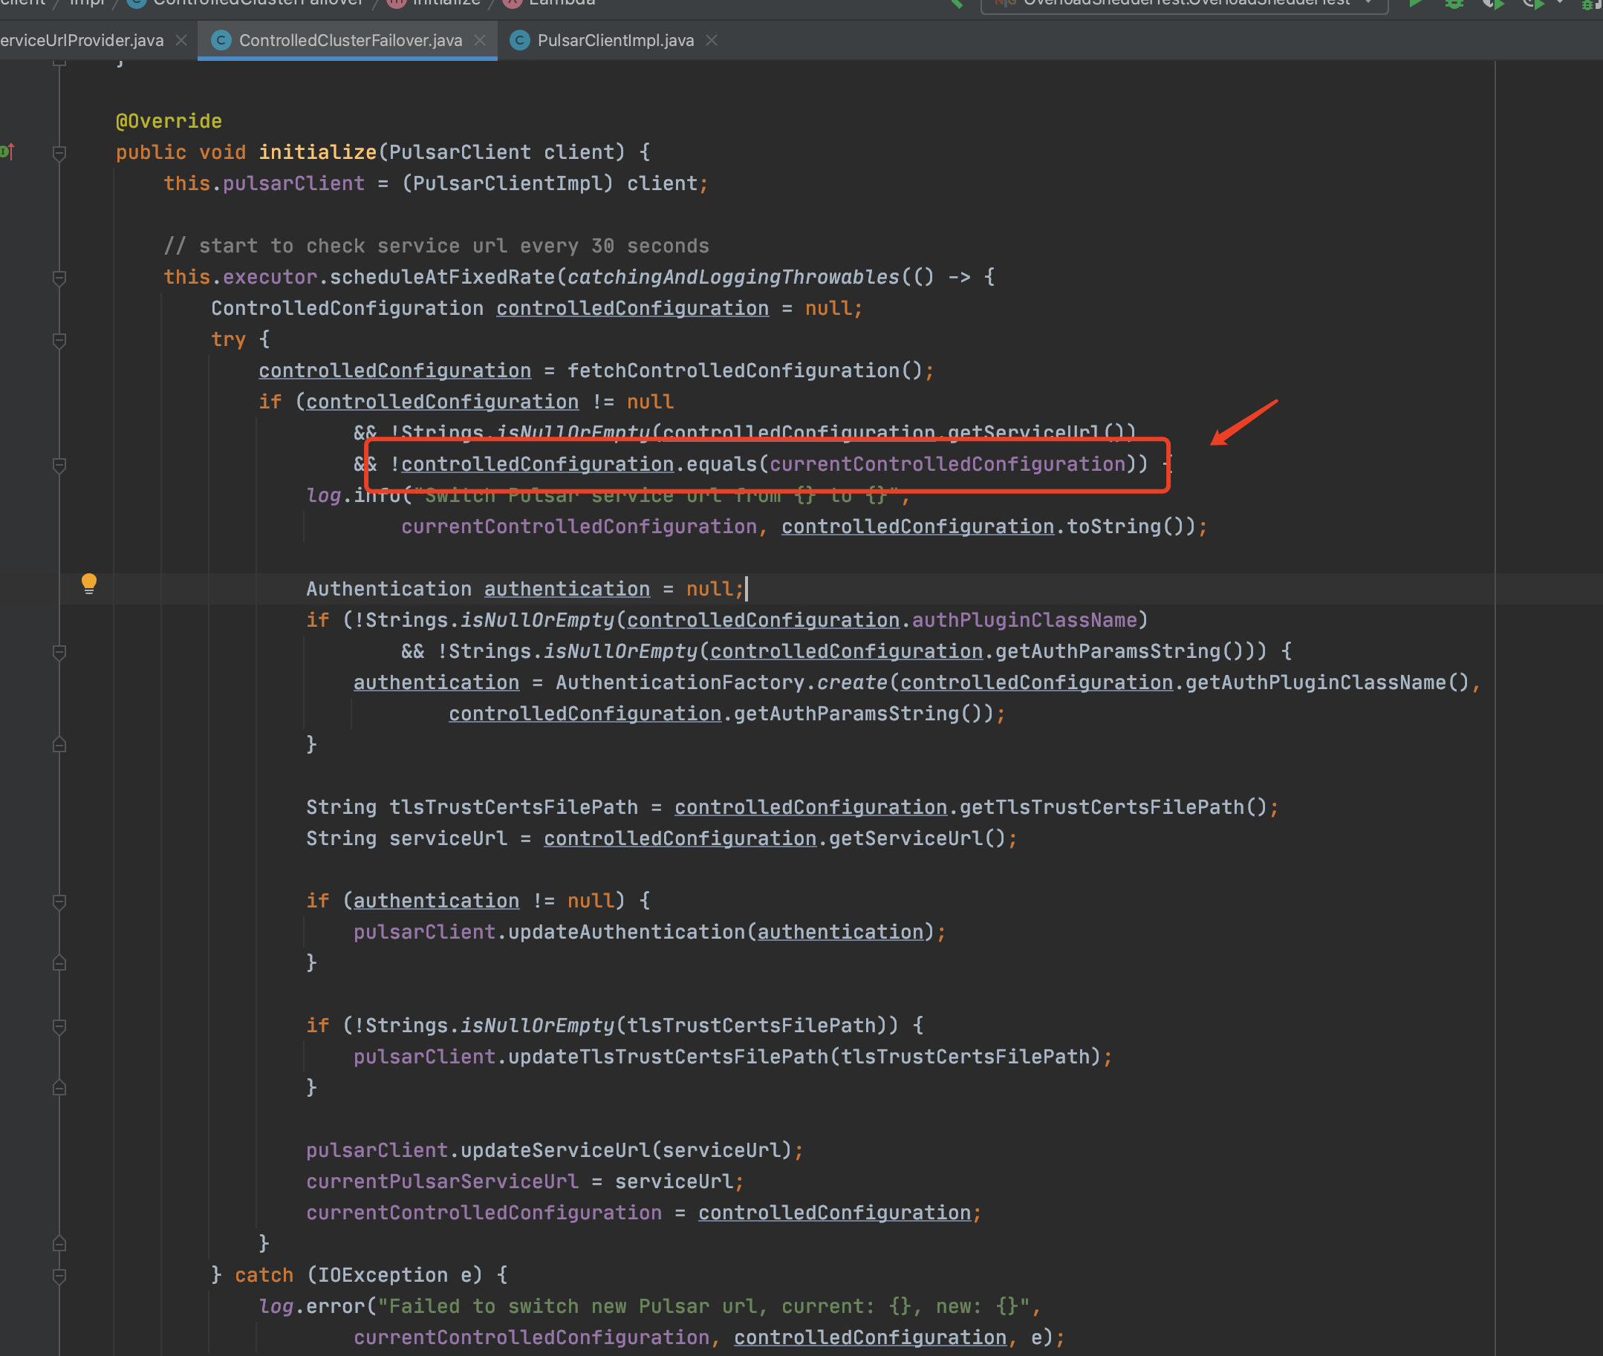Click the class icon on ControlledClusterFailover.java tab
1603x1356 pixels.
221,40
